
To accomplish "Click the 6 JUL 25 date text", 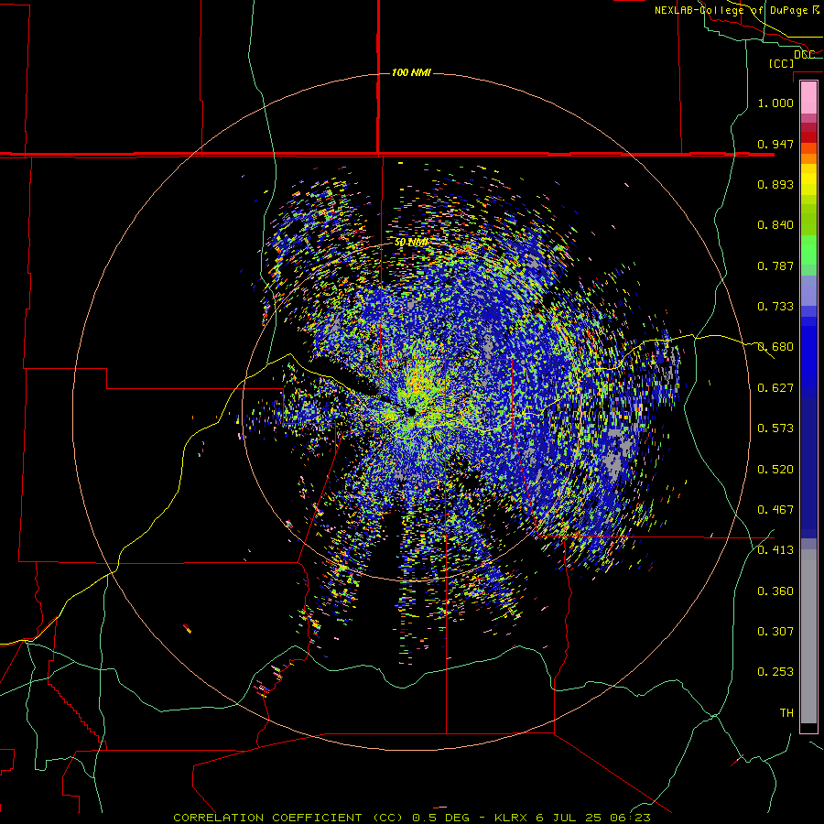I will click(x=569, y=818).
